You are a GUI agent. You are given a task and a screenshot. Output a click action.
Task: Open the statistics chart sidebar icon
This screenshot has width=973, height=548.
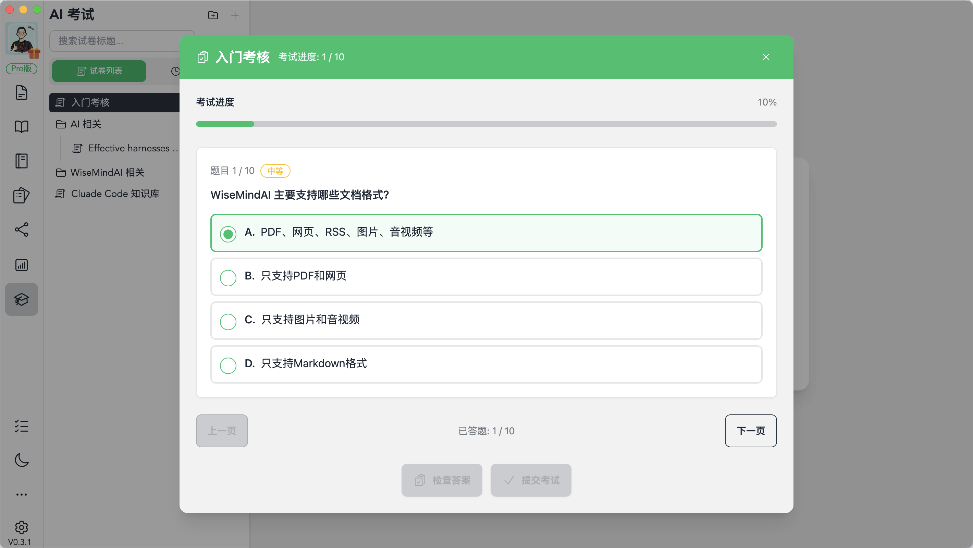click(22, 265)
